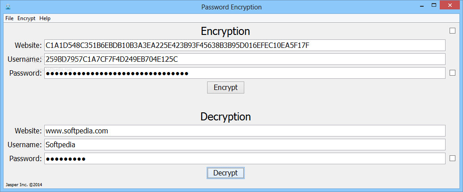Screen dimensions: 463x192
Task: Click the Encrypt button
Action: pos(225,87)
